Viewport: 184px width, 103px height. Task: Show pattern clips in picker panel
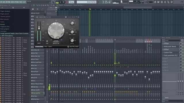(x=33, y=9)
